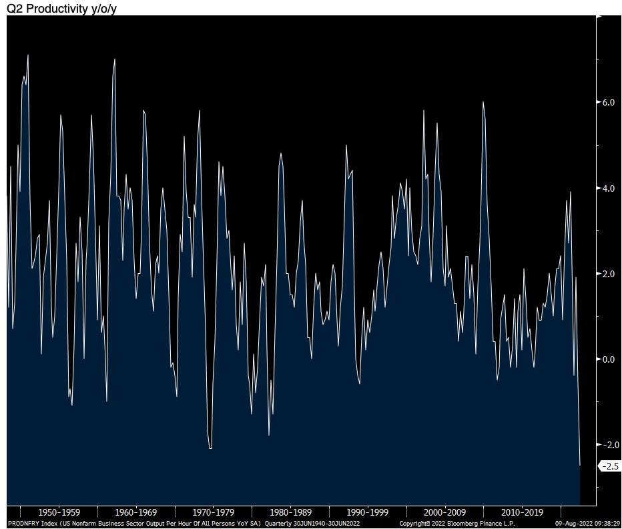
Task: Select the 4.0 y-axis tick label
Action: click(608, 188)
